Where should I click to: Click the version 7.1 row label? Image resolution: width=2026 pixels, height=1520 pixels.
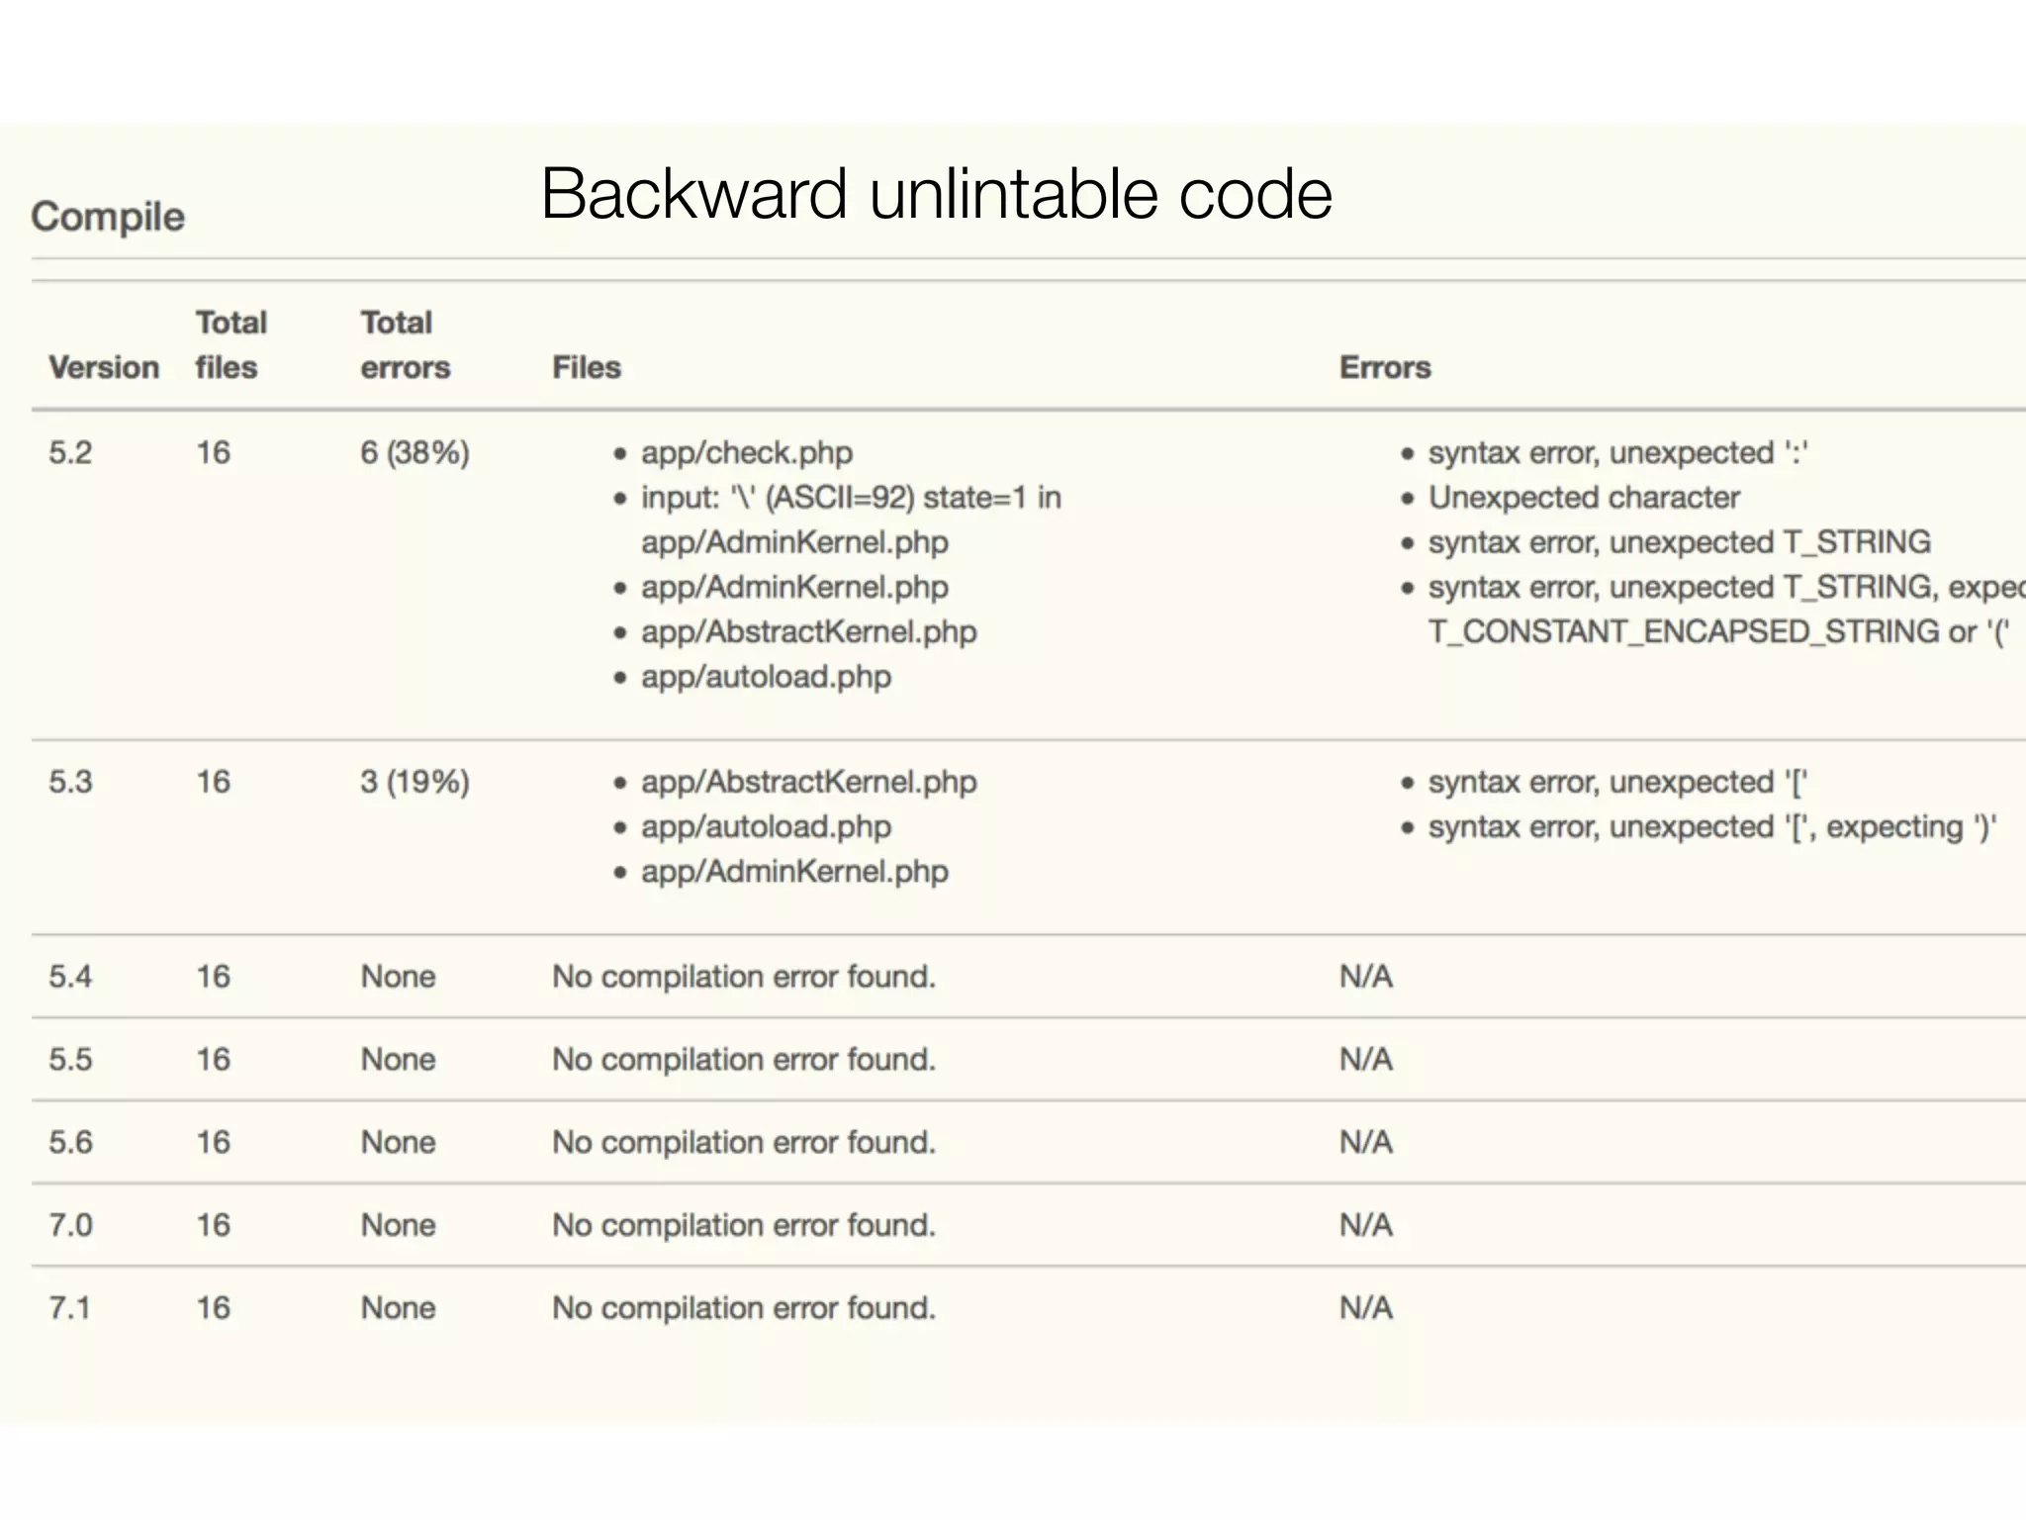tap(69, 1308)
